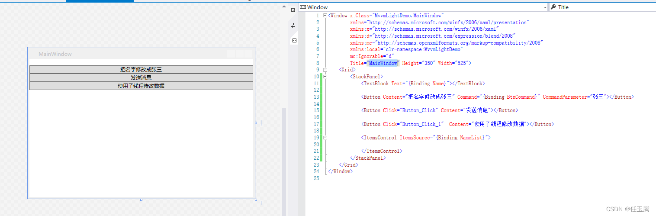The image size is (656, 216).
Task: Click the xmlns:local="clr-namespace:MvvmLightDemo" line
Action: tap(406, 49)
